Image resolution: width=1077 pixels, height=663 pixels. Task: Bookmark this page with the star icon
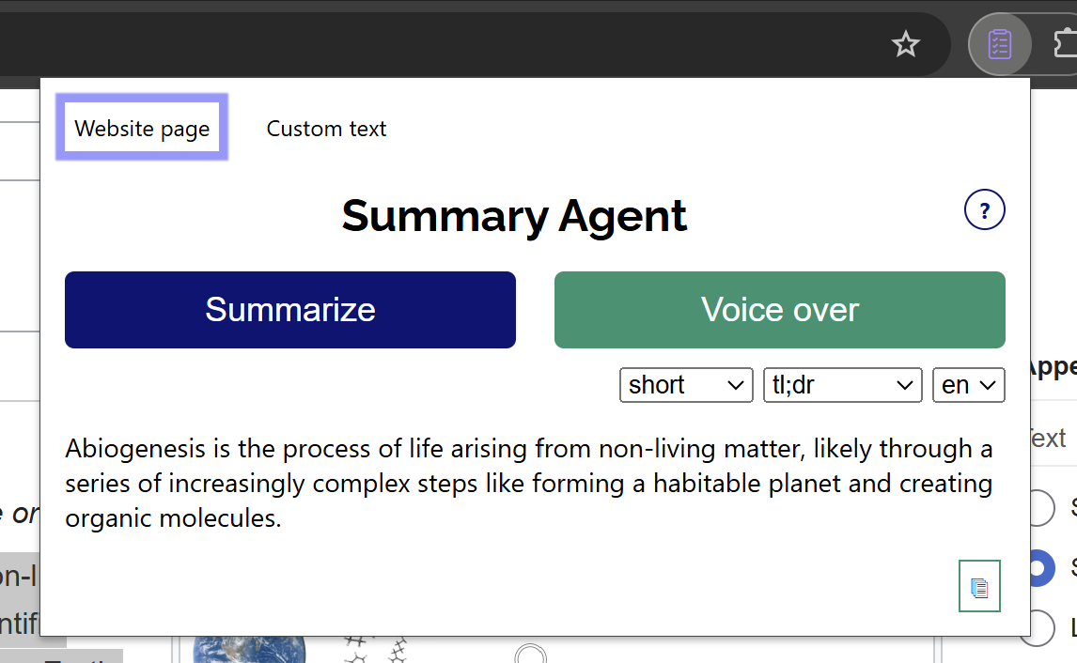[905, 45]
